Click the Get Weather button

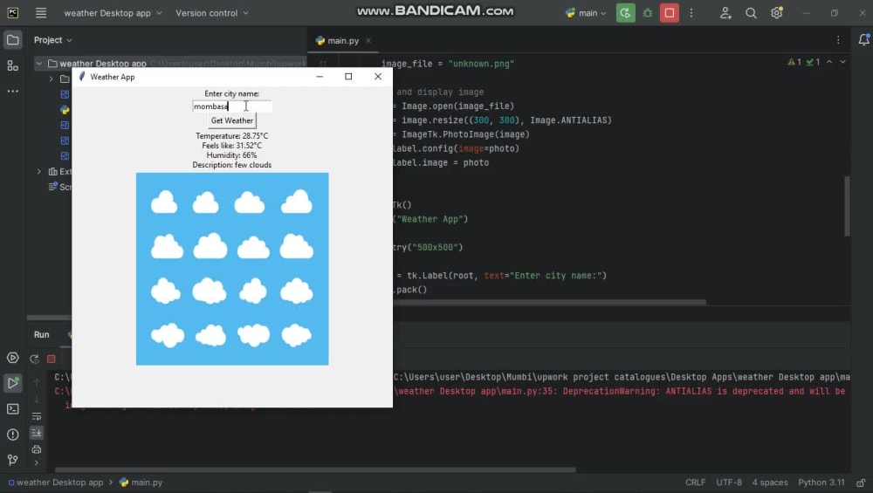tap(232, 120)
